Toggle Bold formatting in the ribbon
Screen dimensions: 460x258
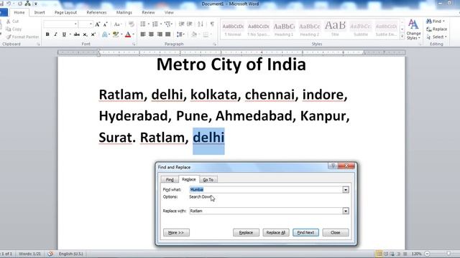click(47, 34)
